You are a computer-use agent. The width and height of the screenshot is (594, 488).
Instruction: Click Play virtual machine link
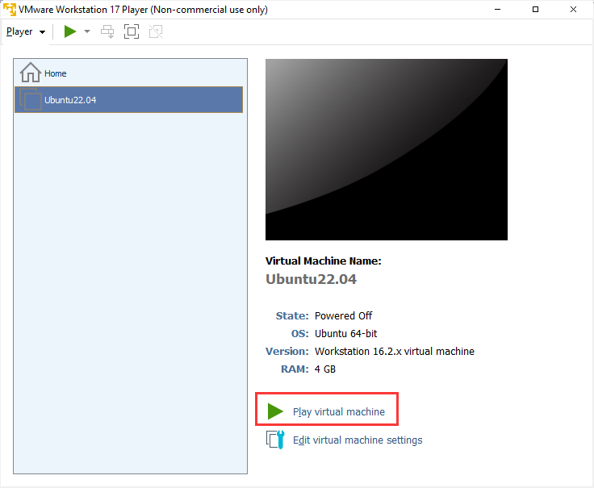(339, 411)
